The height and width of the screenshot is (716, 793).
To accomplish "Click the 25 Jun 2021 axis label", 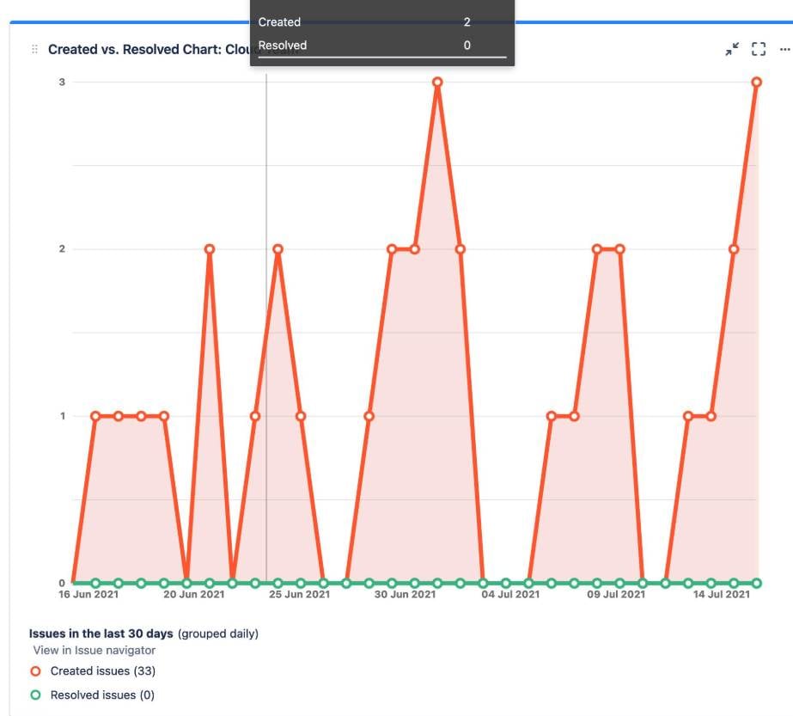I will point(299,595).
